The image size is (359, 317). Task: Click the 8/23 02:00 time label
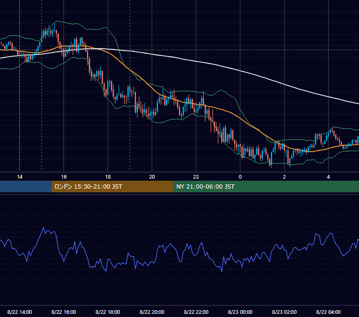(285, 312)
